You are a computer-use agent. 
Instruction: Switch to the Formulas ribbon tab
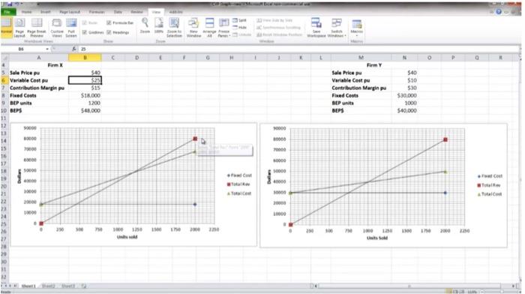[97, 12]
